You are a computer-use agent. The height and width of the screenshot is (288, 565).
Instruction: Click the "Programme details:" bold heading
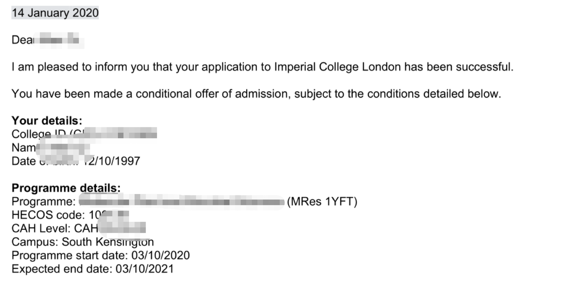click(x=66, y=188)
